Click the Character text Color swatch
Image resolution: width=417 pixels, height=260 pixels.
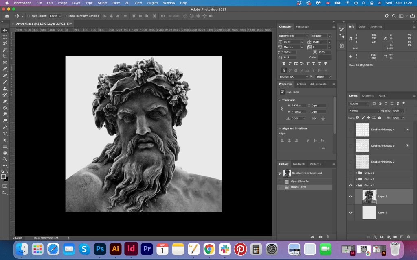(x=325, y=57)
